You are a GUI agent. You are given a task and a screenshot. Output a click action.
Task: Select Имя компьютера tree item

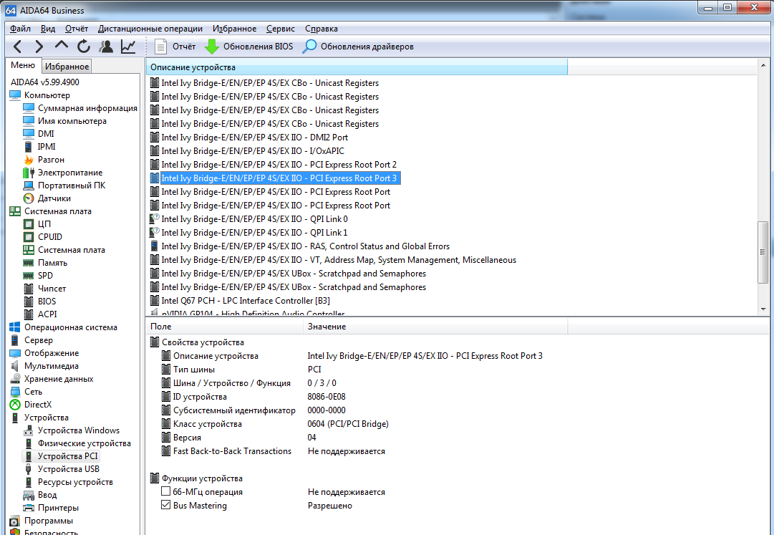[72, 121]
